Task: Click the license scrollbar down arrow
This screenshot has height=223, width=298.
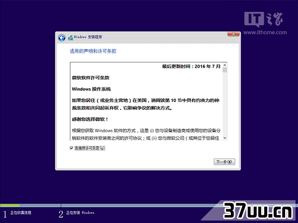Action: [225, 138]
